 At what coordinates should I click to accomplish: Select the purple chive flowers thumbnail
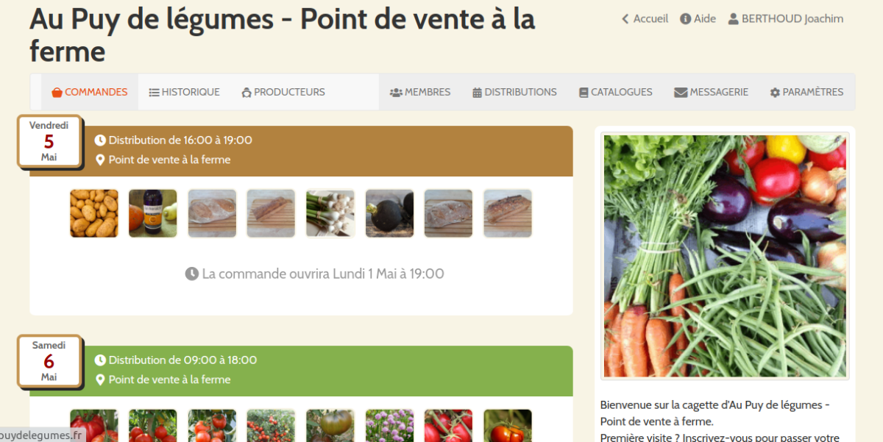(389, 425)
